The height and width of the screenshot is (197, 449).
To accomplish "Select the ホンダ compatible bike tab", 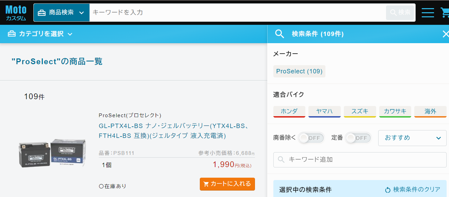I will [289, 111].
